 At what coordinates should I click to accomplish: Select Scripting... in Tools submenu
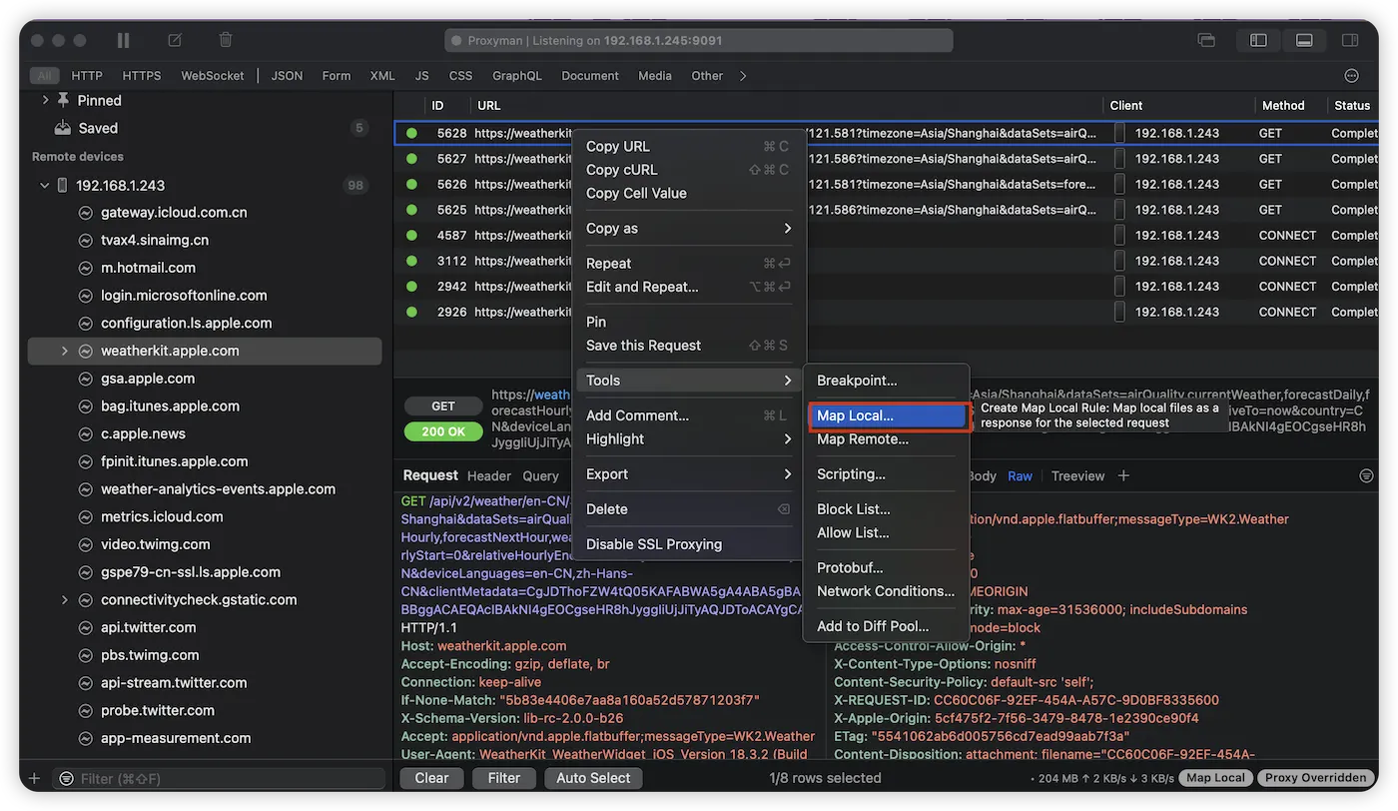887,474
